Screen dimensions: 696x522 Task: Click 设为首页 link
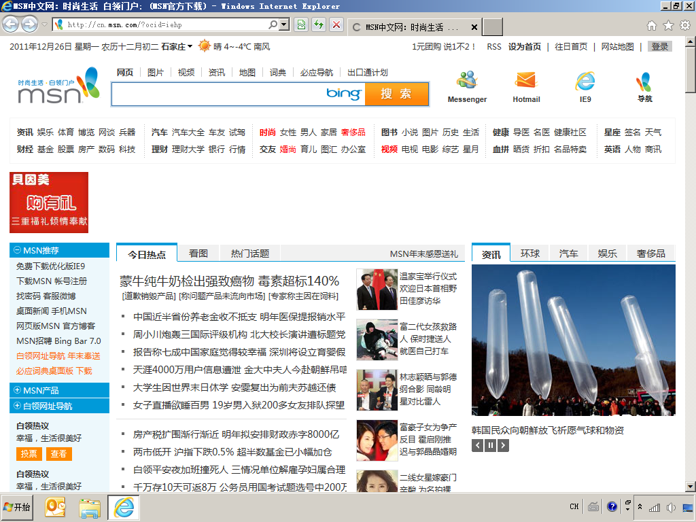(x=525, y=47)
